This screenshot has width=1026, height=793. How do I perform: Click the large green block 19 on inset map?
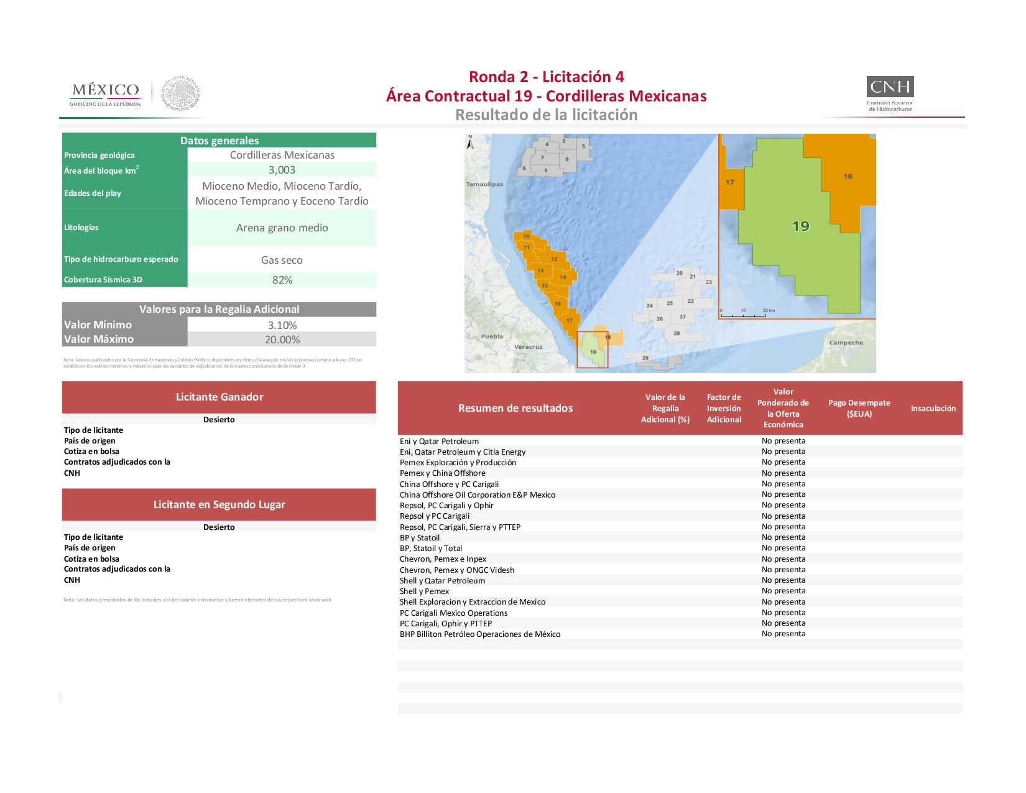tap(800, 226)
